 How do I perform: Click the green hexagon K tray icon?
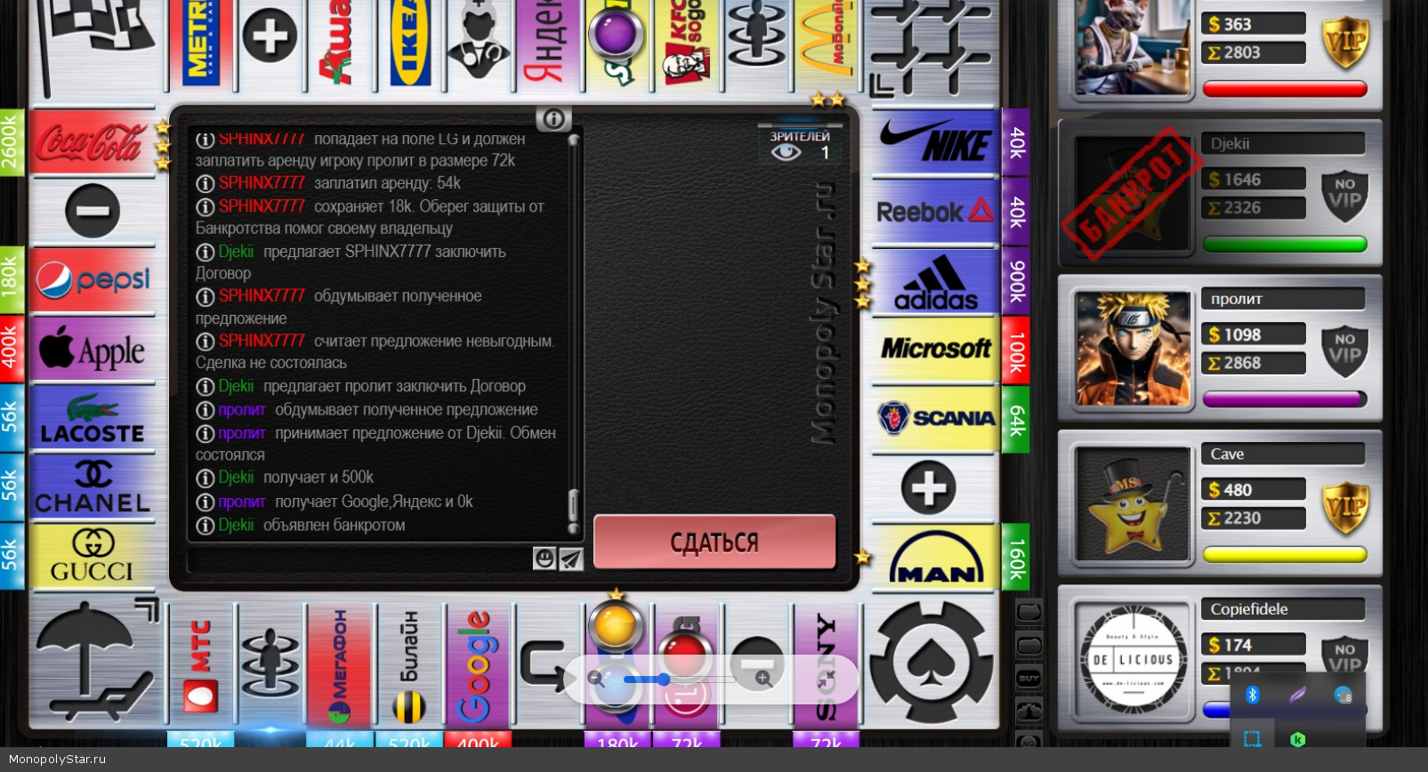1297,739
